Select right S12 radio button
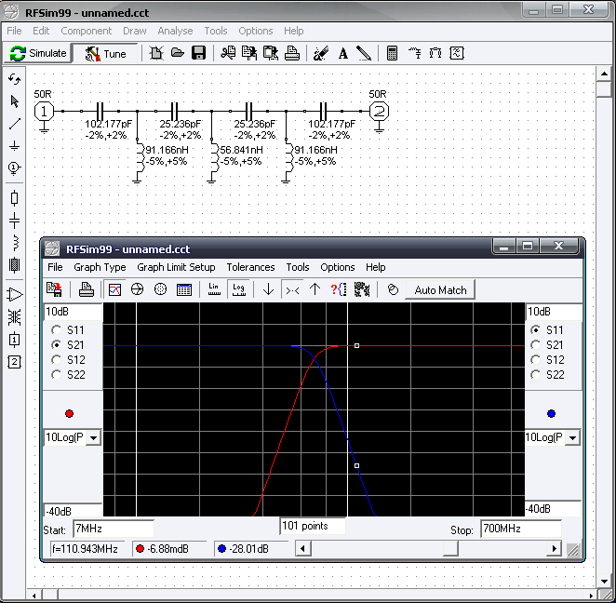 click(535, 360)
